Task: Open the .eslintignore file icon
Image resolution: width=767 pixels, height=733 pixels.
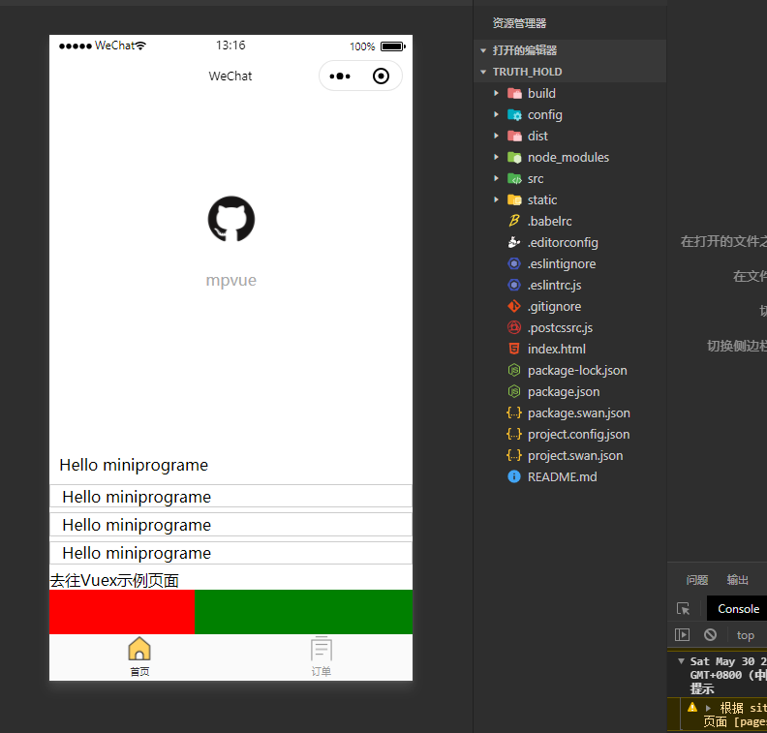Action: tap(514, 263)
